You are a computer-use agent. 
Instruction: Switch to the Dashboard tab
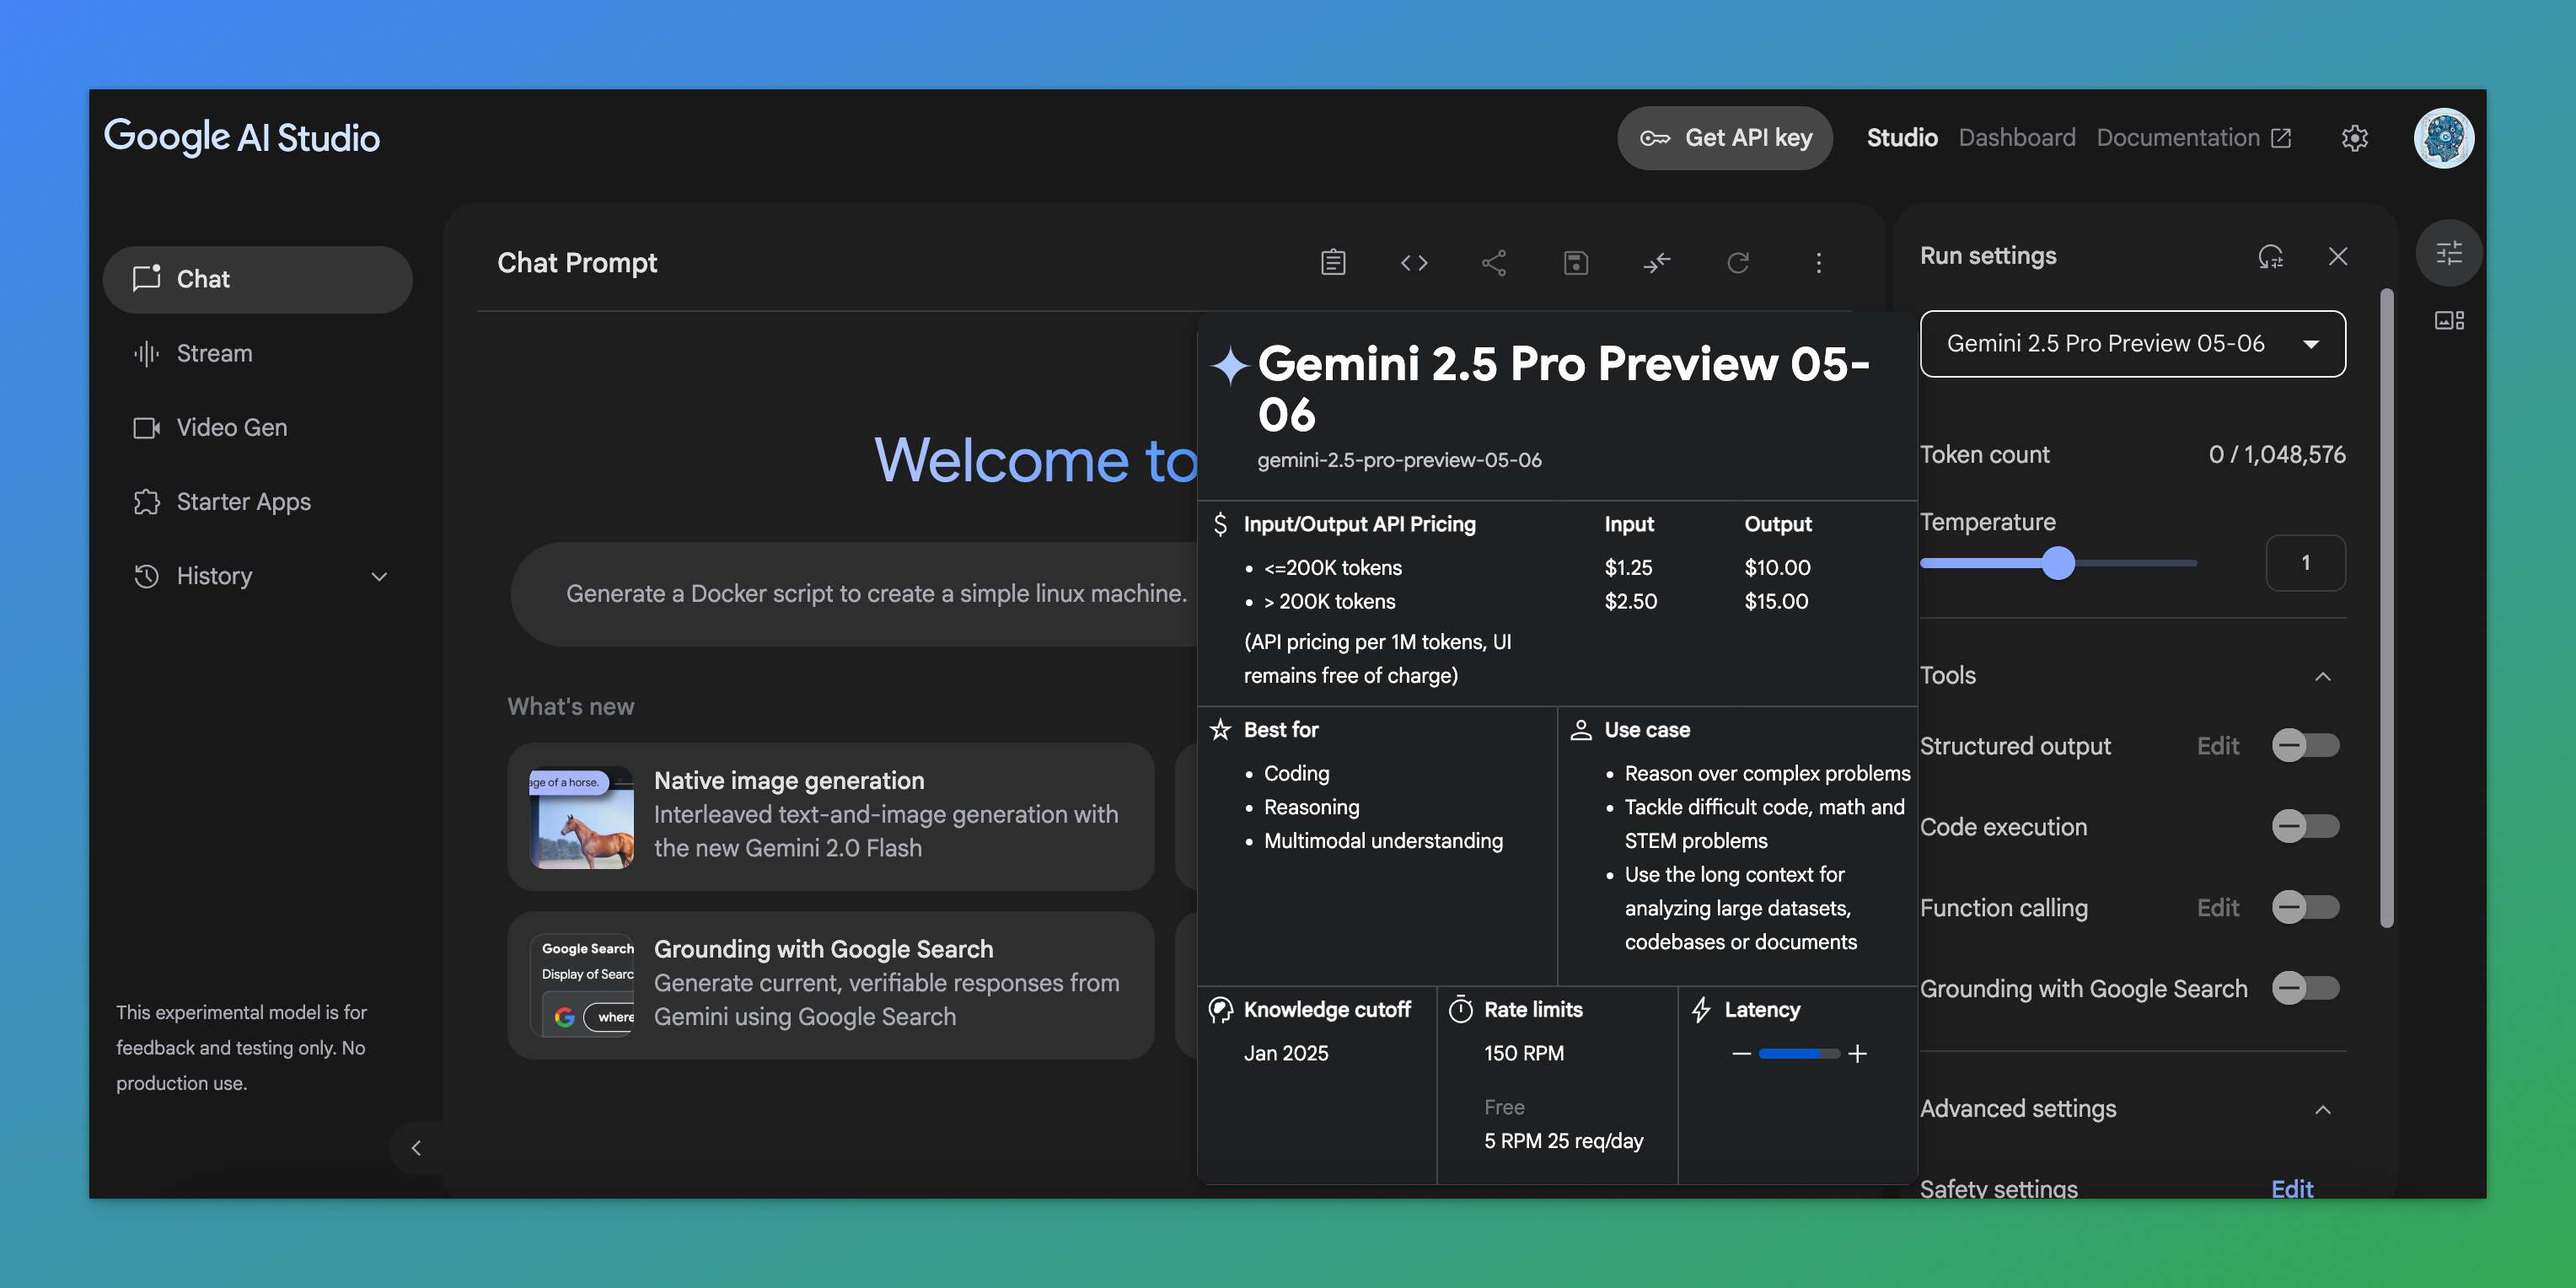coord(2016,138)
